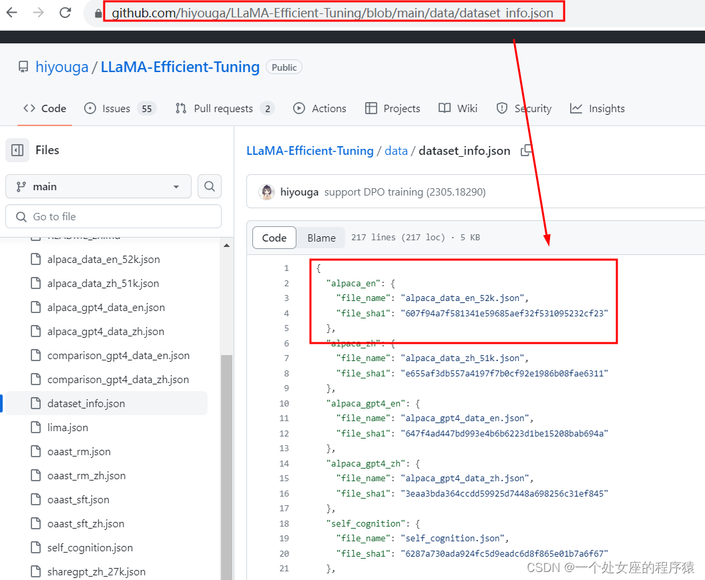Click the "self_cognition" key in code

point(366,524)
